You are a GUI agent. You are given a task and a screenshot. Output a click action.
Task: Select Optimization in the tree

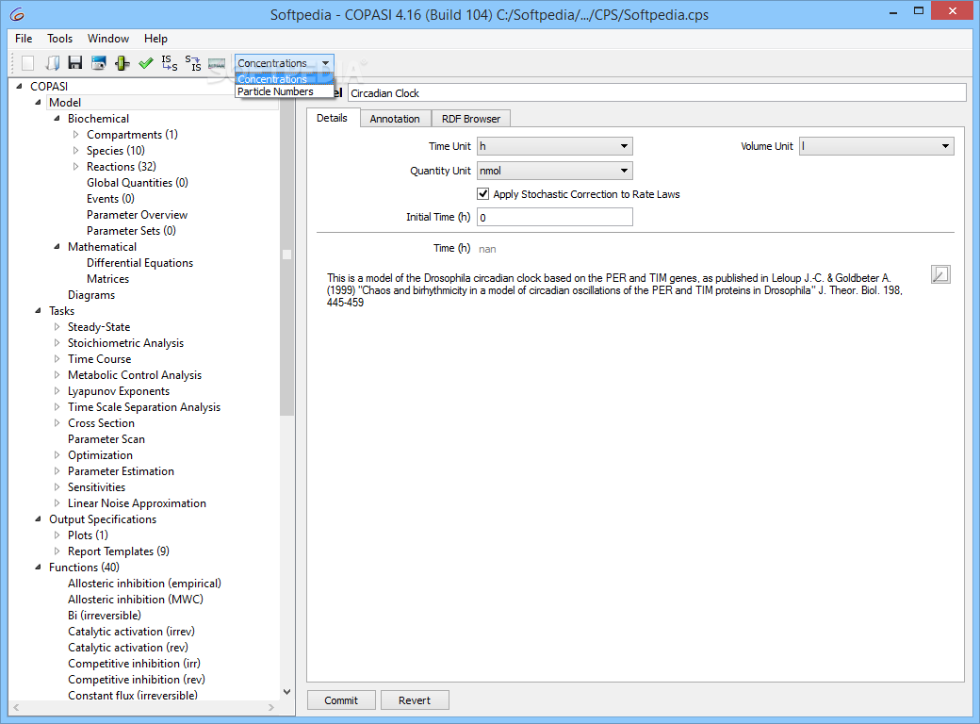(x=100, y=455)
